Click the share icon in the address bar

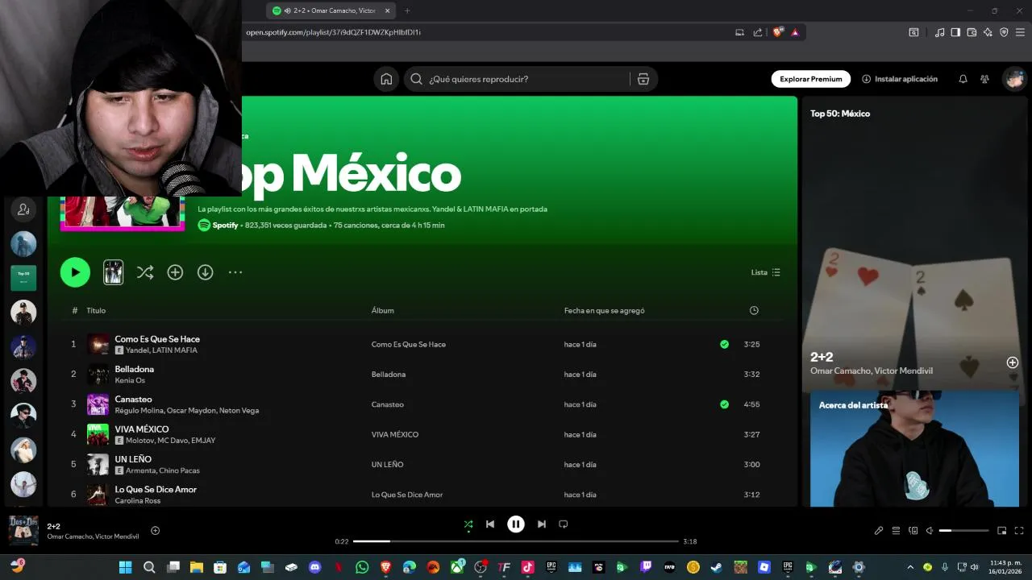pos(758,32)
